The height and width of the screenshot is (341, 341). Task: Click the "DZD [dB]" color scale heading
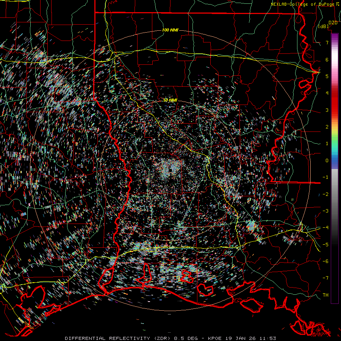point(328,24)
